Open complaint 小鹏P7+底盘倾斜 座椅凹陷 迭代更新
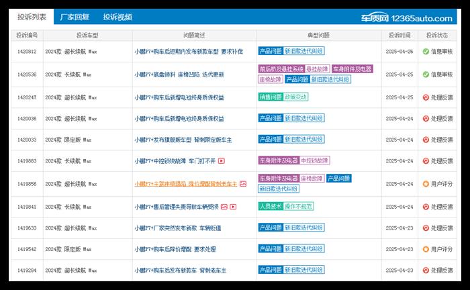This screenshot has height=290, width=470. click(179, 75)
